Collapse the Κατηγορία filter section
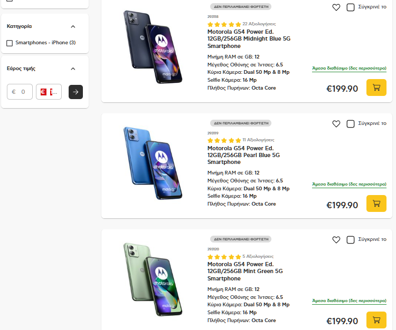The image size is (396, 330). click(x=73, y=26)
